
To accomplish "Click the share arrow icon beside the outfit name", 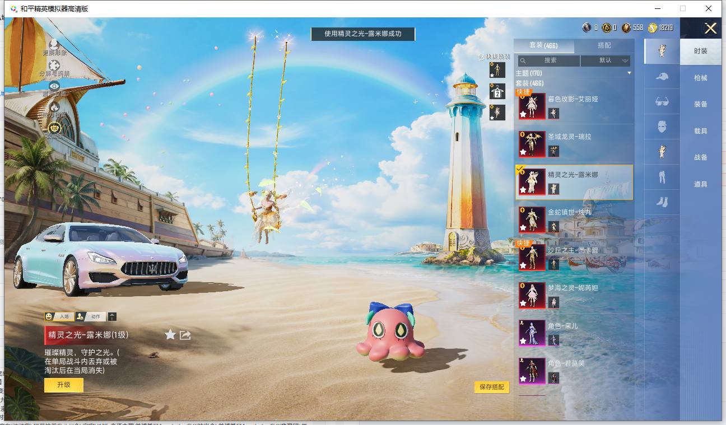I will [x=185, y=335].
